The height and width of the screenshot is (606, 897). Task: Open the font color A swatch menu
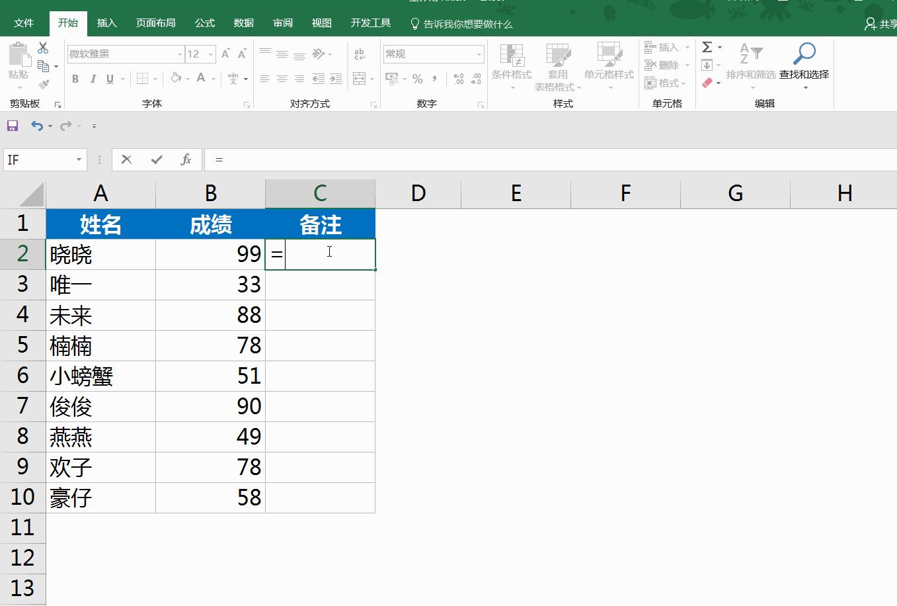(x=201, y=78)
